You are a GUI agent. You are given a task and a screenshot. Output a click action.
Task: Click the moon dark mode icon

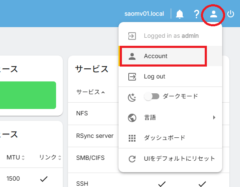point(132,97)
